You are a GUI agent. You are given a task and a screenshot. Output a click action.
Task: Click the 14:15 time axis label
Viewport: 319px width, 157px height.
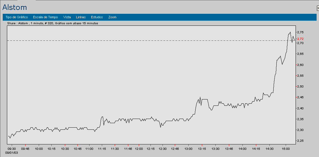coord(256,149)
